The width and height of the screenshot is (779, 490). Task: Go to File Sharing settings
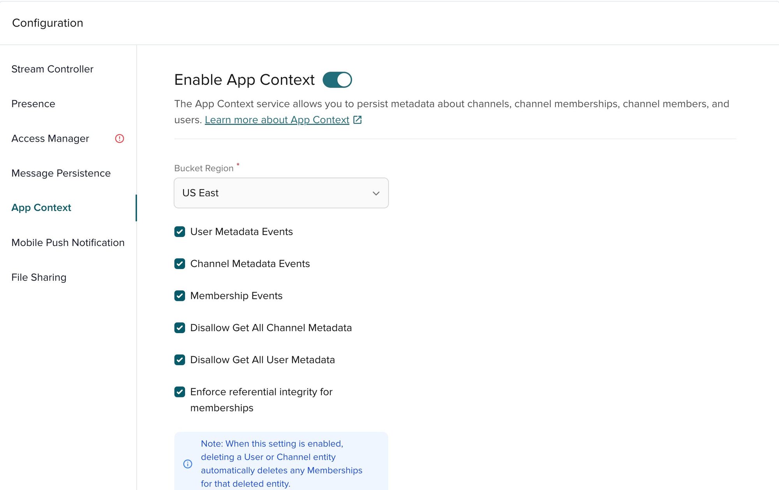(x=39, y=277)
